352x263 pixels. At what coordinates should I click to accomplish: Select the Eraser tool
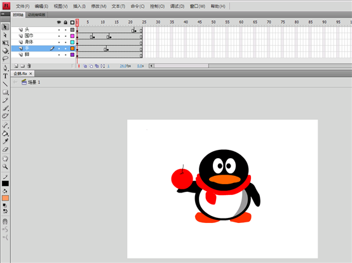click(x=5, y=149)
